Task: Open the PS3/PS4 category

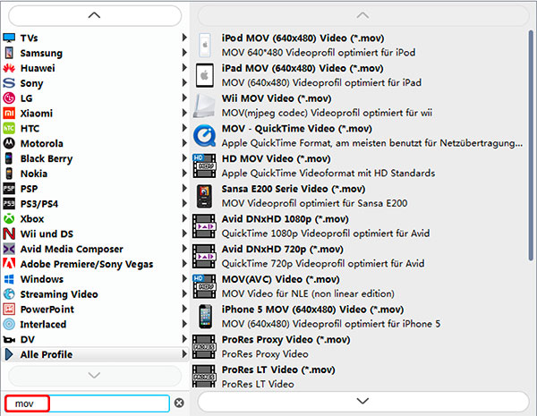Action: 95,203
